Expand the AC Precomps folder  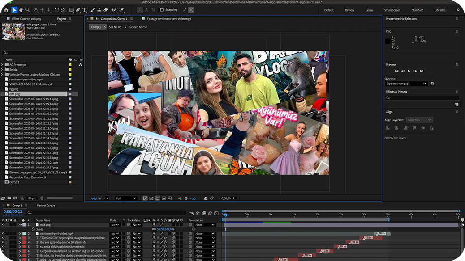click(3, 65)
